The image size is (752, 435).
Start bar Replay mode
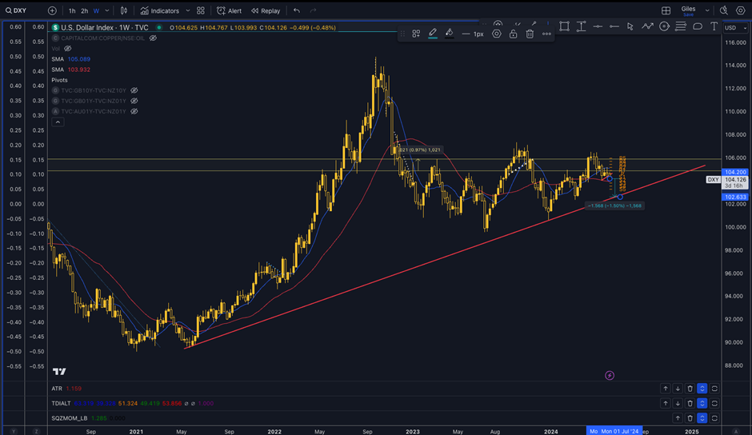coord(266,11)
